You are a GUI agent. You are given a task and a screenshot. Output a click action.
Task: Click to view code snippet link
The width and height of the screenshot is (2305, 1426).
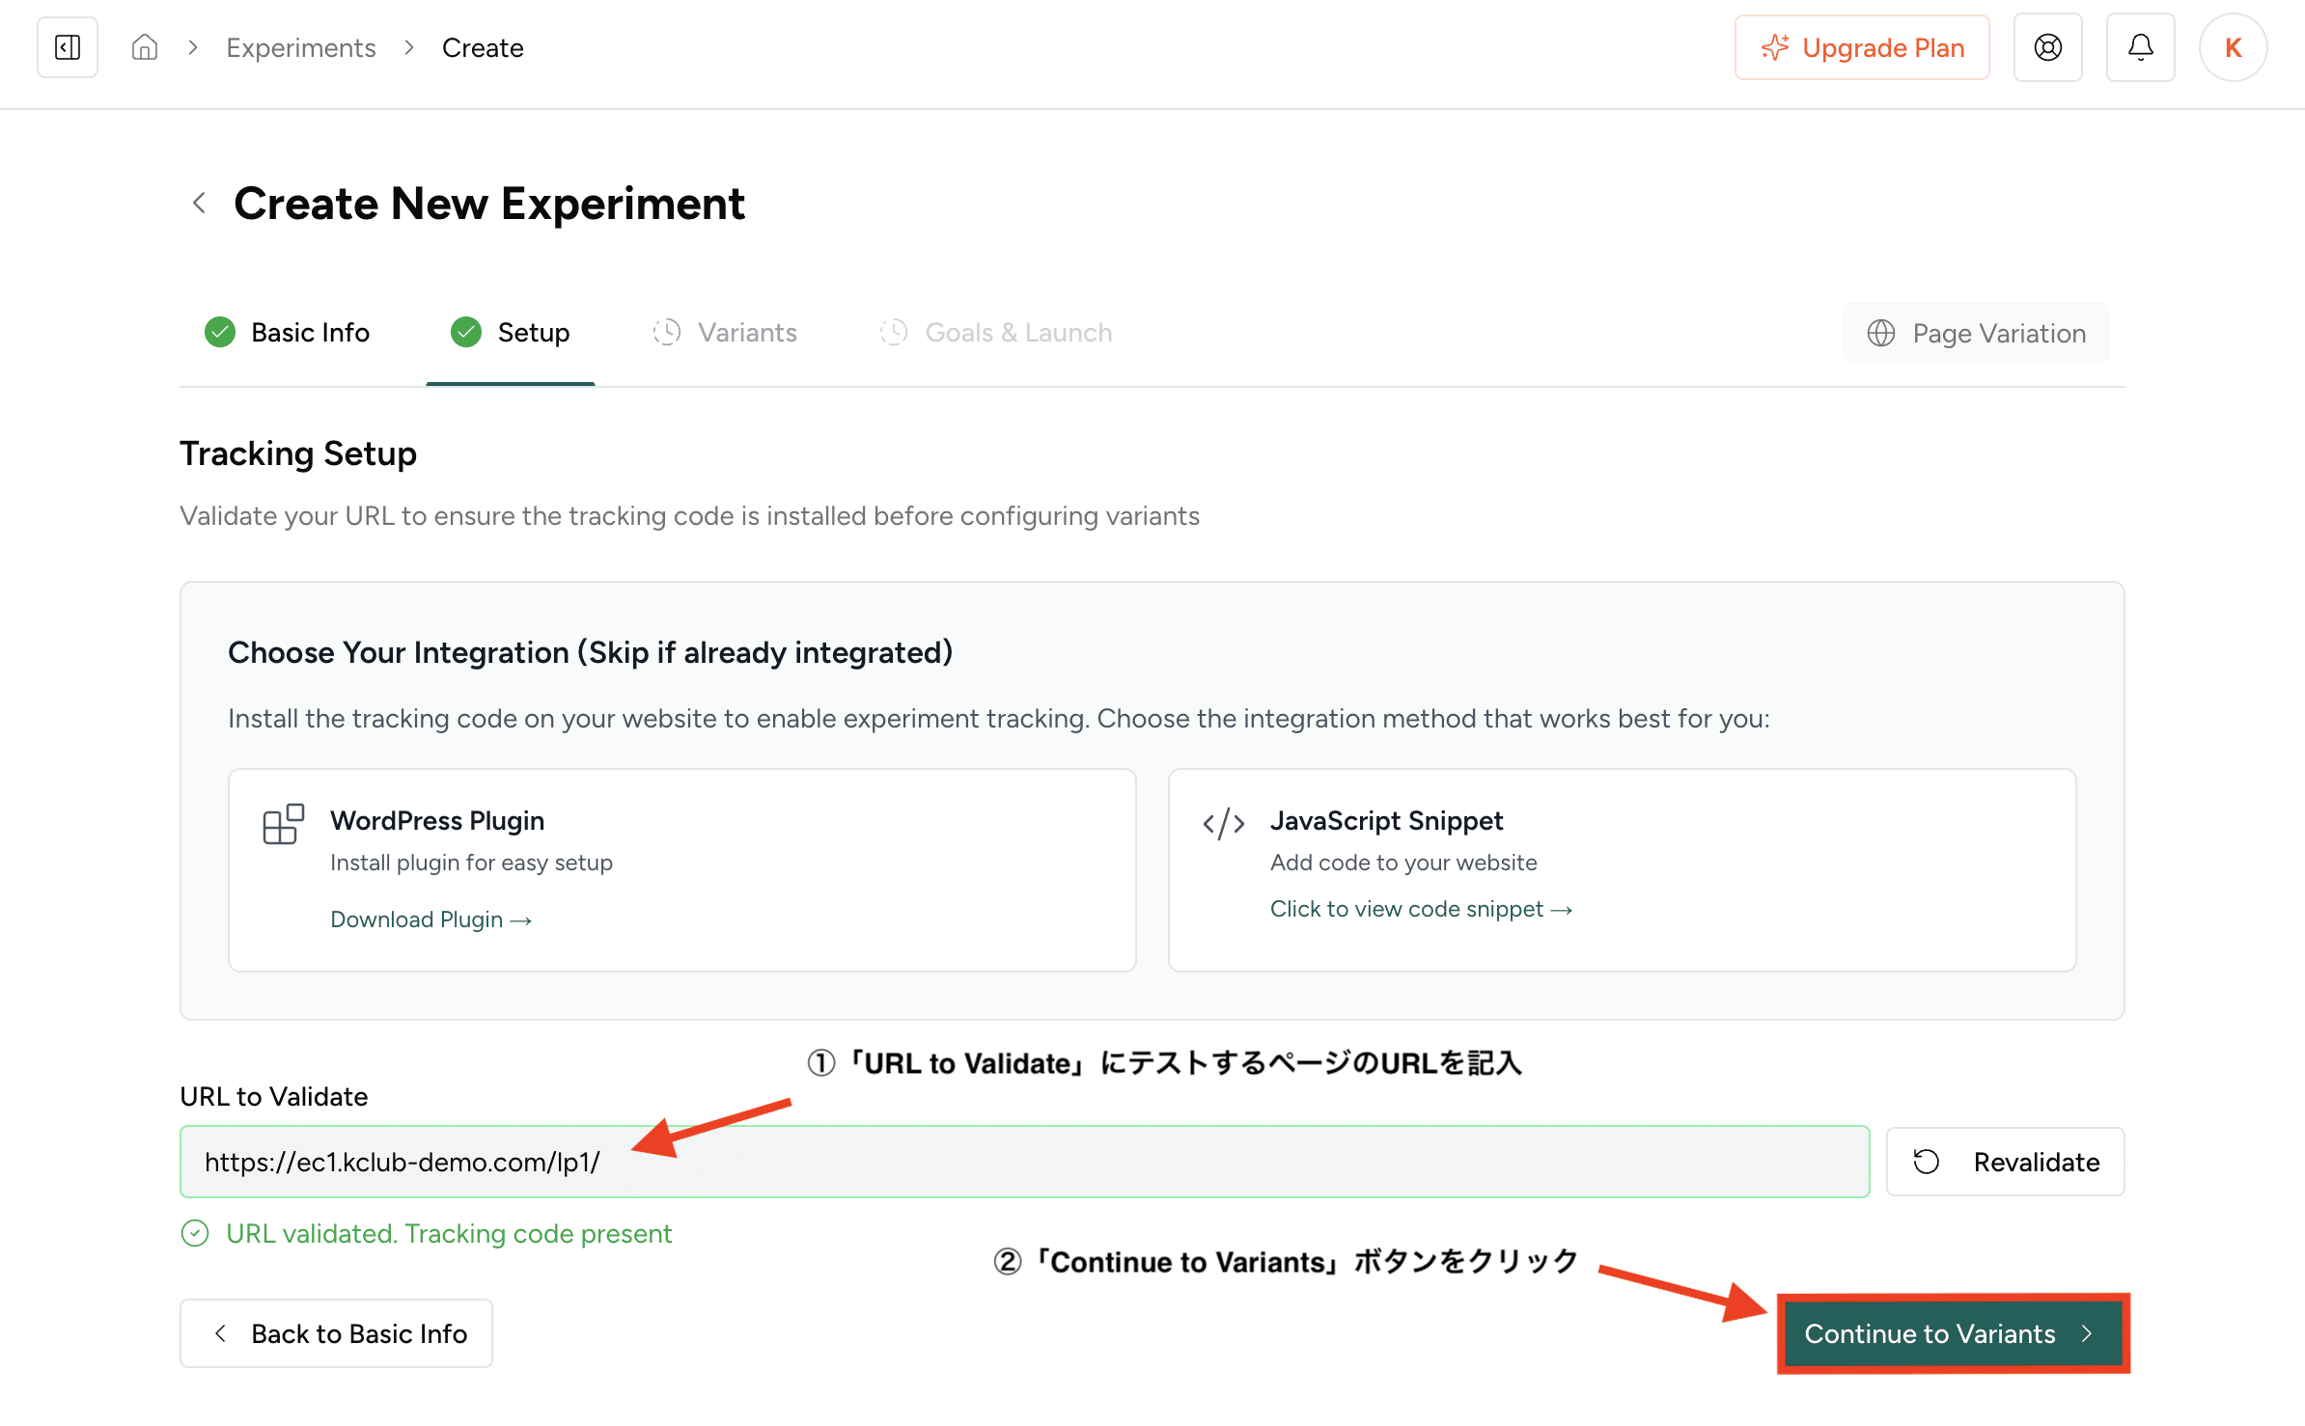tap(1421, 909)
